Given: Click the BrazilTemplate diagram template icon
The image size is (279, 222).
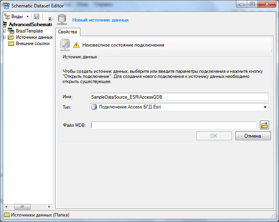Looking at the screenshot, I should [x=11, y=31].
